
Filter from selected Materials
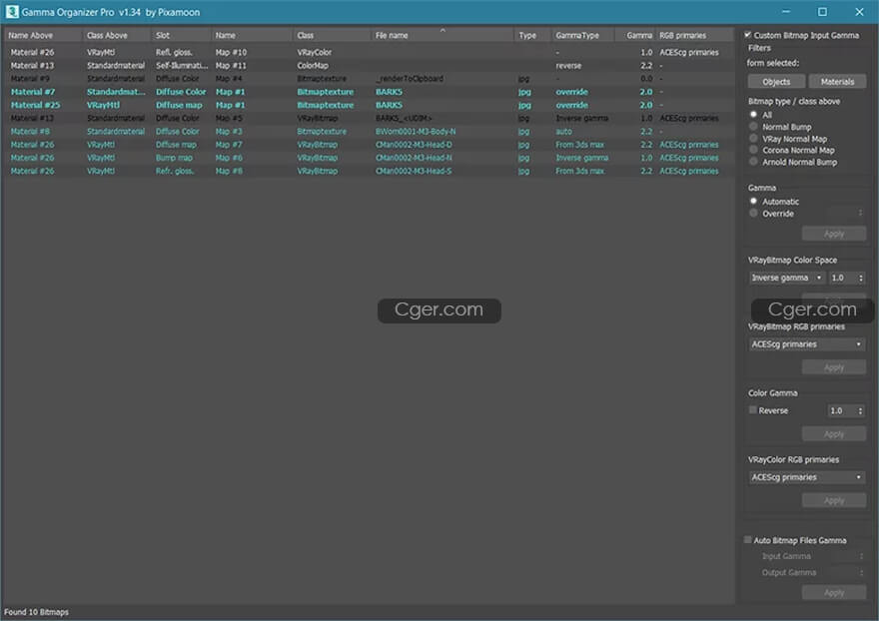[x=837, y=81]
